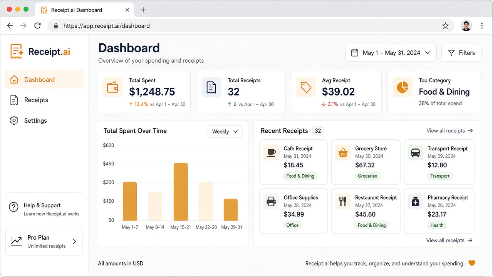493x277 pixels.
Task: Open the Weekly chart interval dropdown
Action: pyautogui.click(x=225, y=131)
